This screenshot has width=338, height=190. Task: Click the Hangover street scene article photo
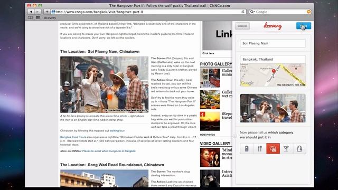[x=105, y=84]
